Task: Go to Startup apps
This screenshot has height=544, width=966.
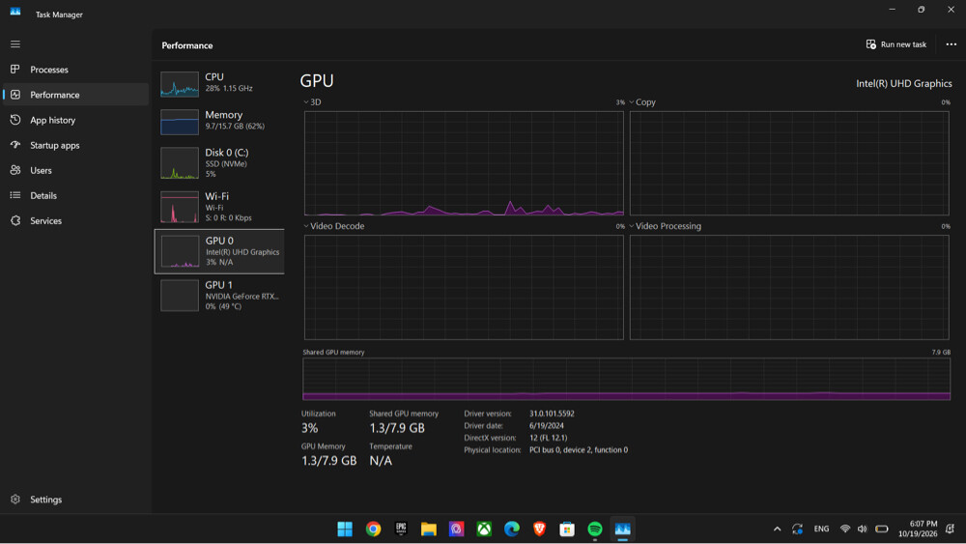Action: (x=75, y=145)
